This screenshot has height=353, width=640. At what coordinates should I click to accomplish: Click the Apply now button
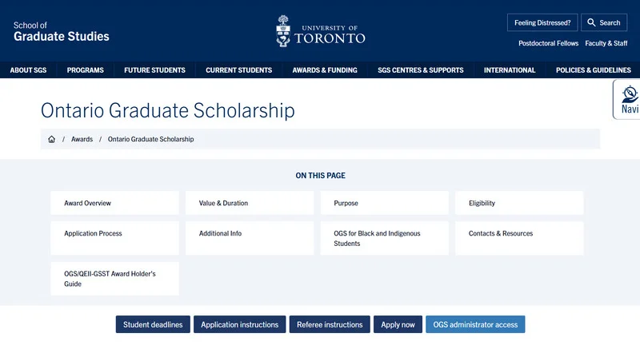398,324
